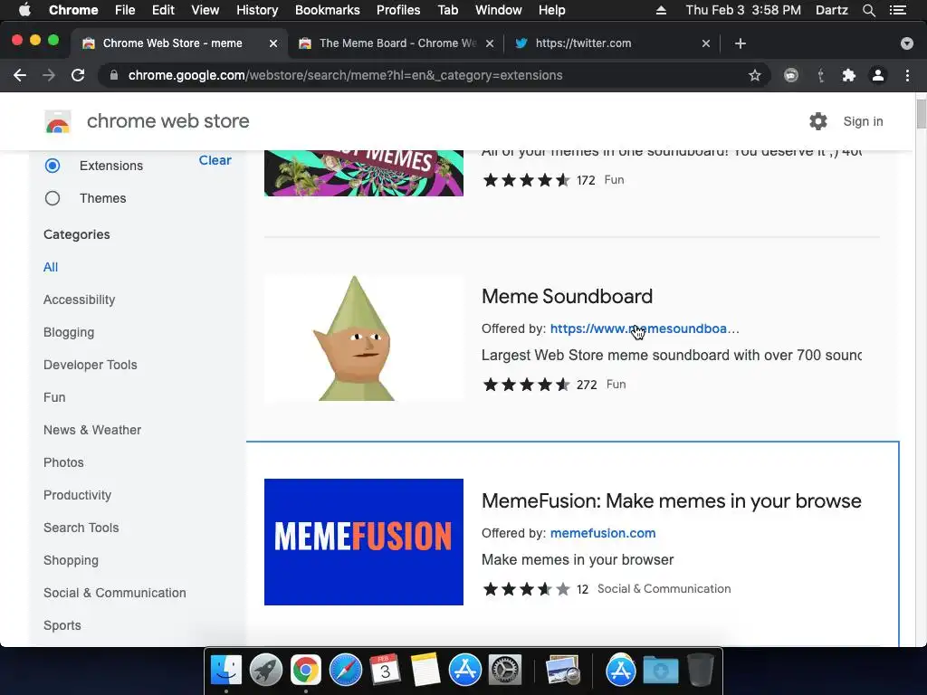
Task: Open the Meme Soundboard extension title
Action: click(567, 296)
